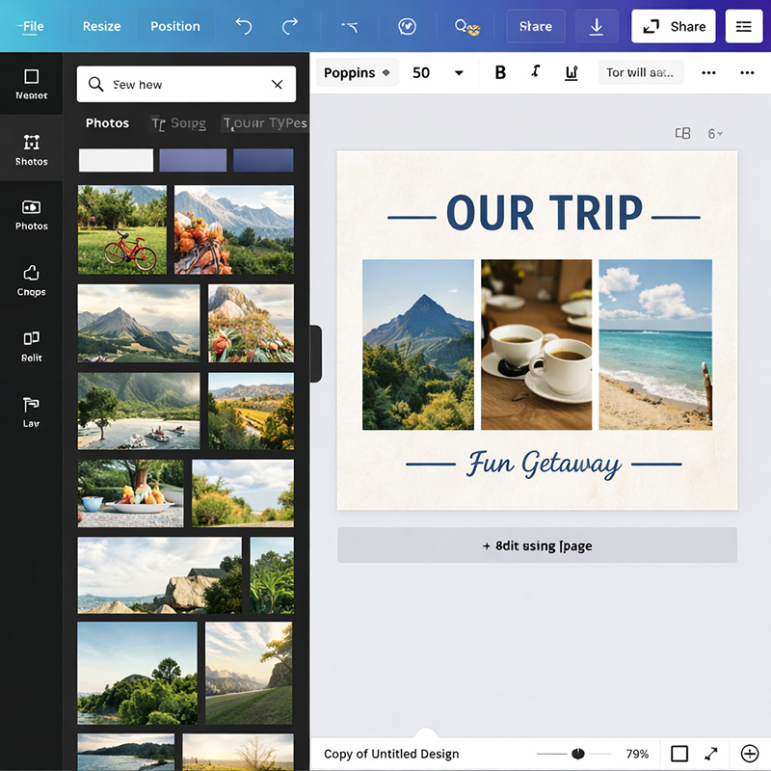Open the first three-dots more options
The image size is (771, 771).
point(708,73)
